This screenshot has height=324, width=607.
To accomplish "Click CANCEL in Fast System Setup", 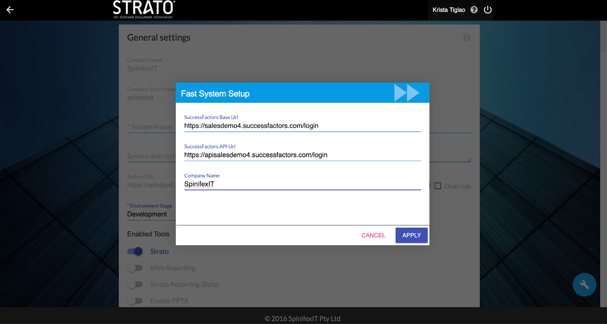I will pyautogui.click(x=373, y=235).
